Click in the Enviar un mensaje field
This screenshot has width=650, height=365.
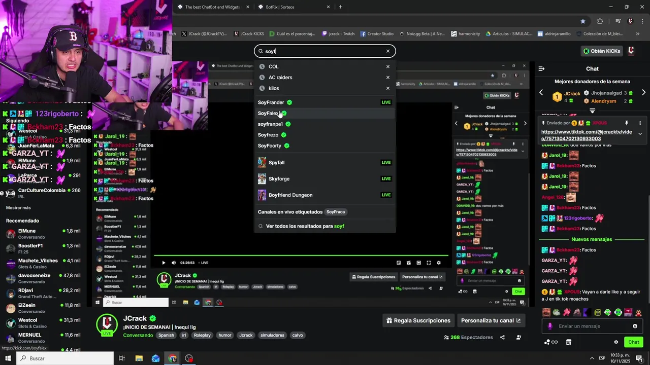point(592,326)
